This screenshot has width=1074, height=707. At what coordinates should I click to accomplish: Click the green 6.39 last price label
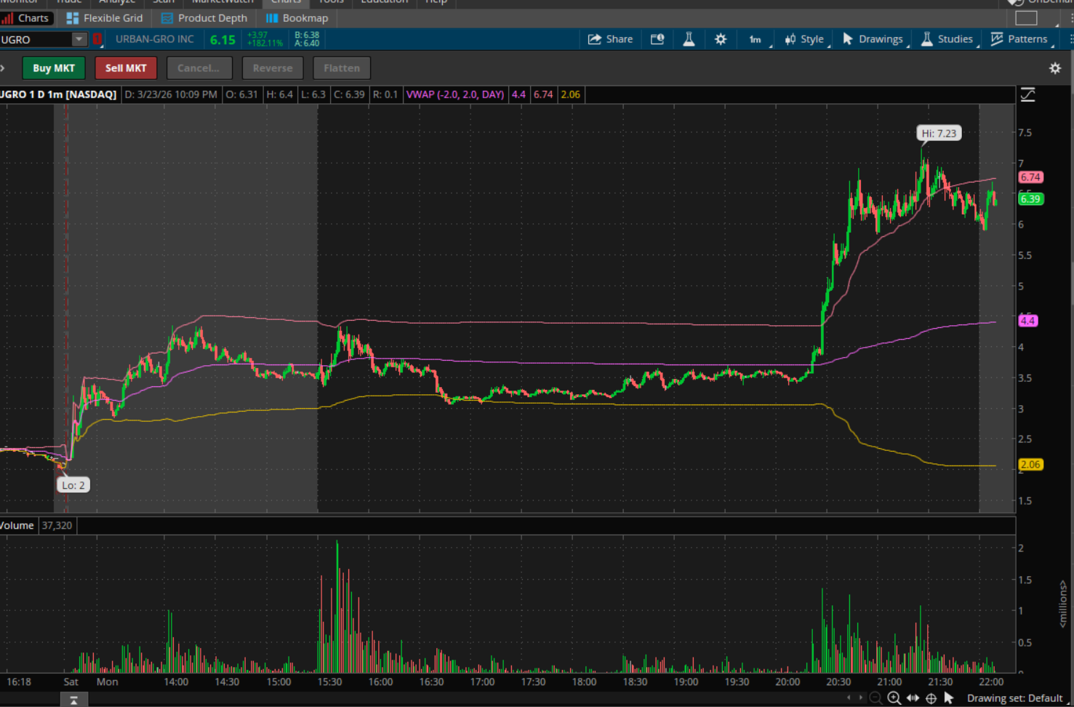tap(1030, 199)
